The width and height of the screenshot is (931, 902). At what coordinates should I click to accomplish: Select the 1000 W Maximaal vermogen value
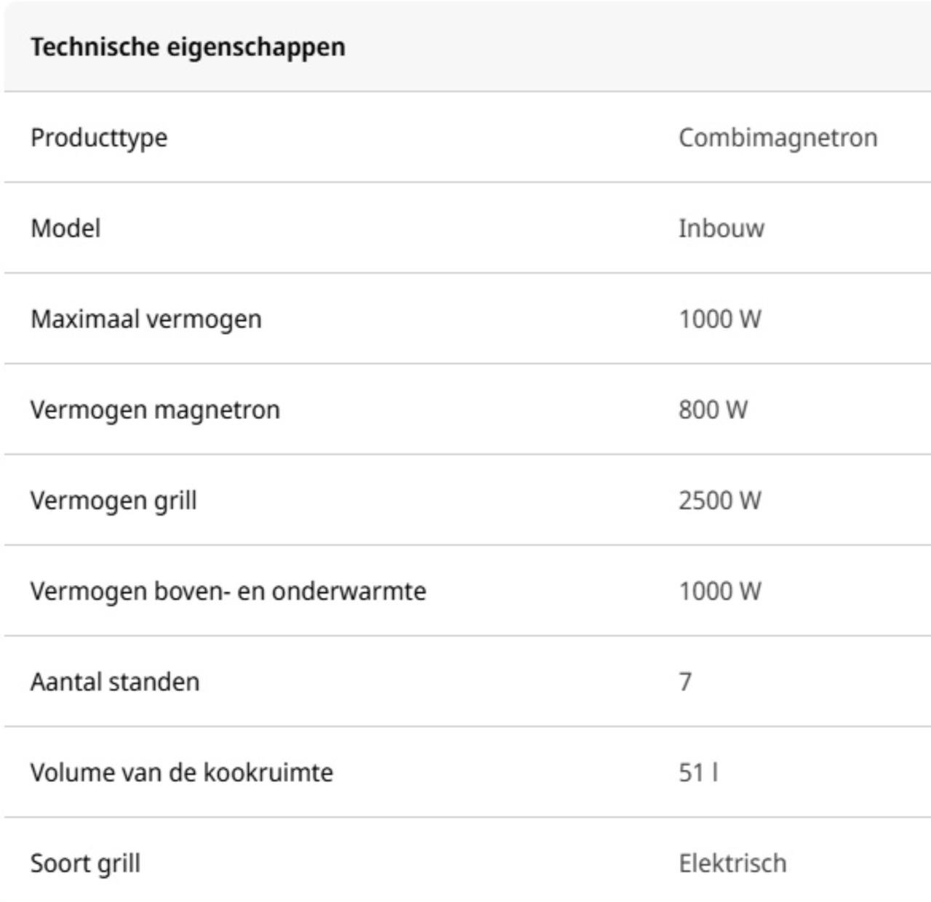tap(719, 319)
